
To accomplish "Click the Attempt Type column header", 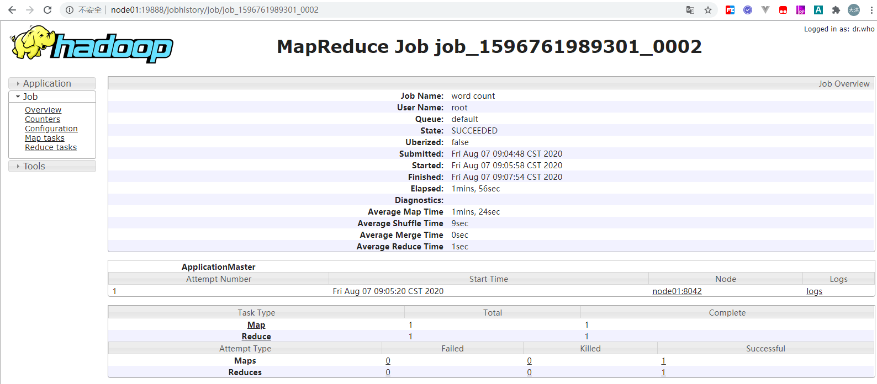I will click(x=245, y=349).
